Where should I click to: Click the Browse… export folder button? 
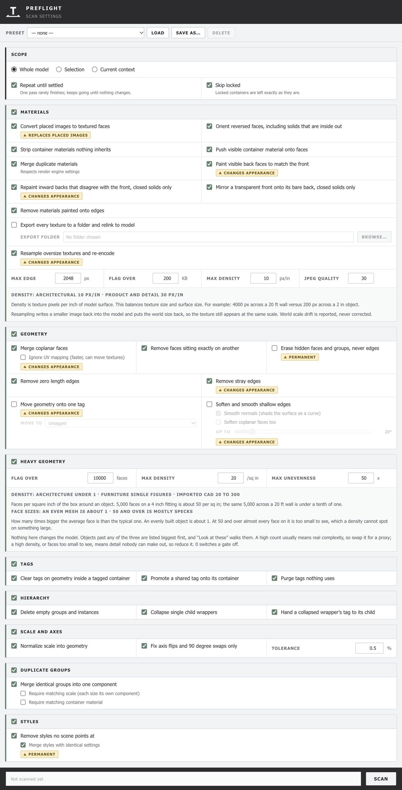(x=374, y=237)
